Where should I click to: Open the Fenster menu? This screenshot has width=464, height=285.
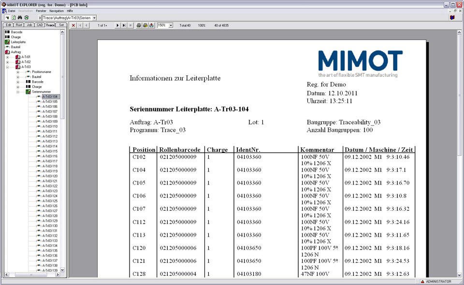coord(41,11)
